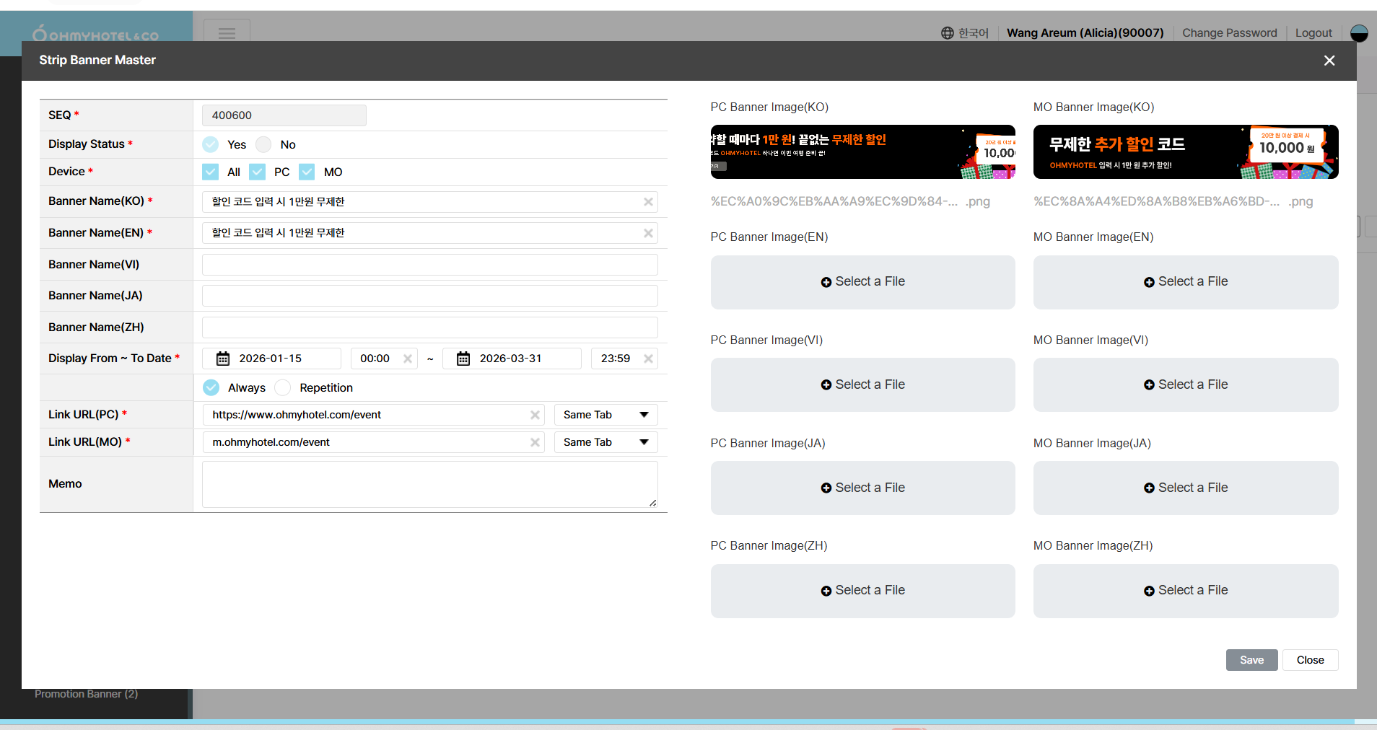Save the strip banner
The width and height of the screenshot is (1377, 730).
[x=1252, y=660]
